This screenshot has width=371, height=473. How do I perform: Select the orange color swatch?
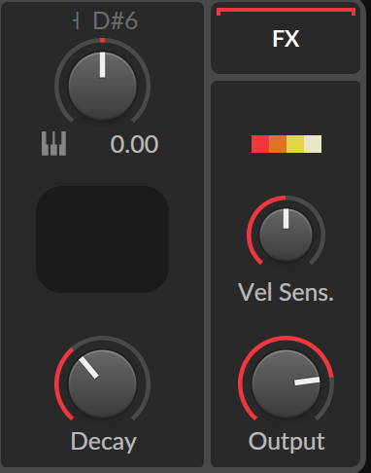278,144
